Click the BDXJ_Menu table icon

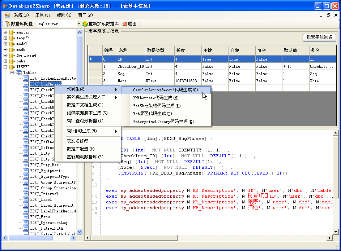point(26,217)
